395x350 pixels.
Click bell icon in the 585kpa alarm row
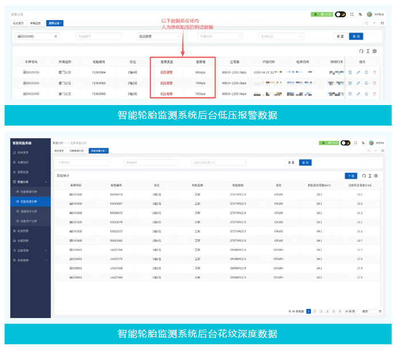(366, 73)
